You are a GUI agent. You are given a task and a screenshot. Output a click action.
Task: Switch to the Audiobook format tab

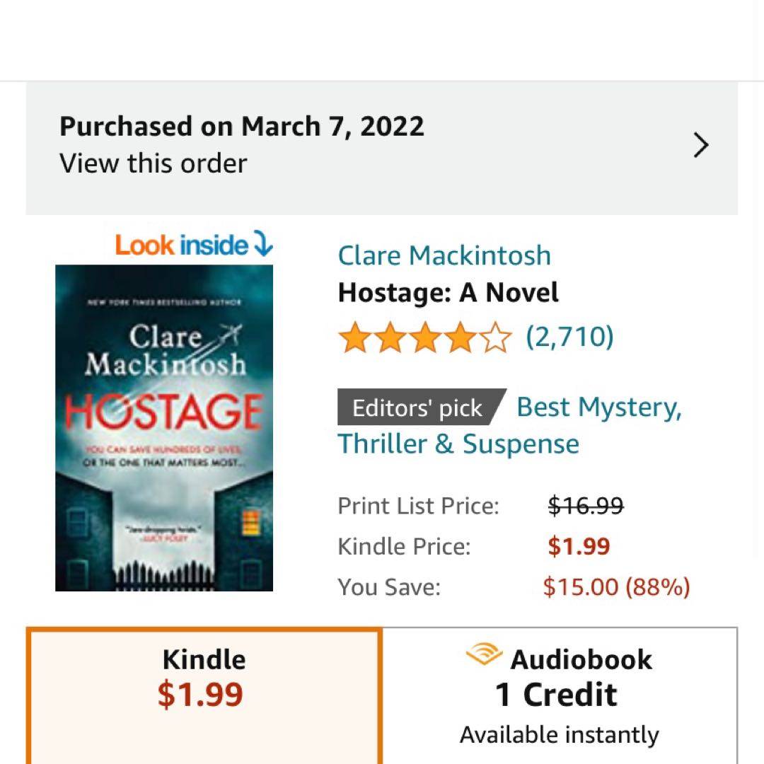pos(559,693)
